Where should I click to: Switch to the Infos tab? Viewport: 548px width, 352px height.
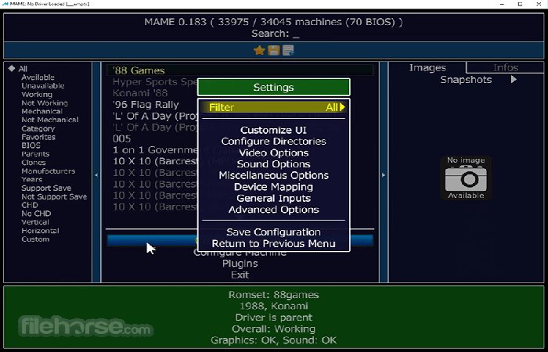pos(506,68)
